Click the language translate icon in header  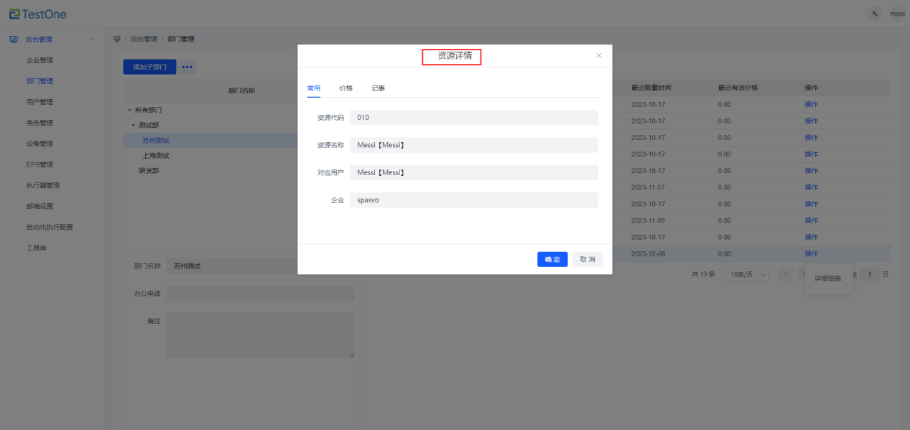875,14
